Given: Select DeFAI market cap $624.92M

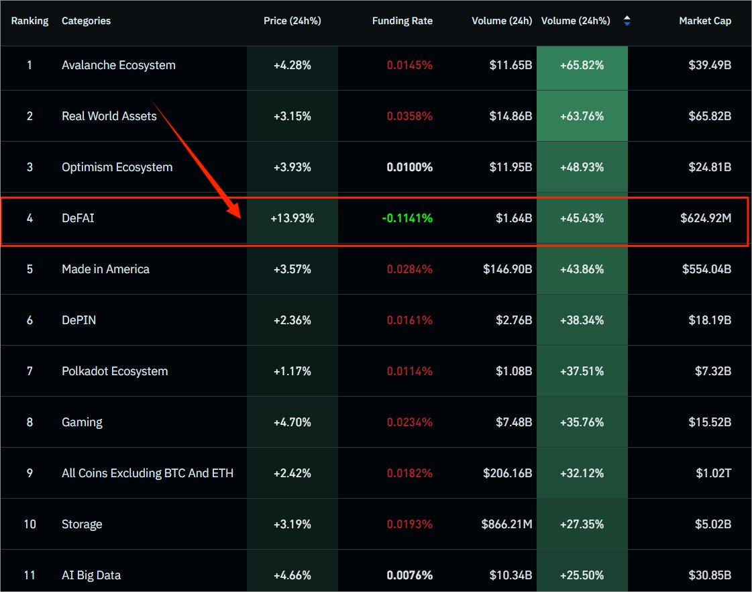Looking at the screenshot, I should click(706, 218).
